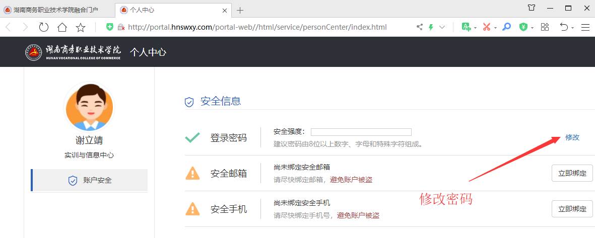Bookmark this page with the star icon

pos(80,27)
